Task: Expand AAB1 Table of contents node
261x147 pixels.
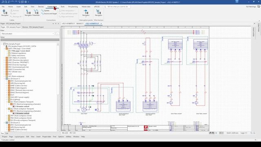Action: (x=4, y=58)
